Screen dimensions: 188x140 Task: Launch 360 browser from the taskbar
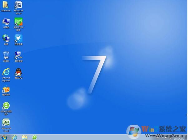pos(35,137)
